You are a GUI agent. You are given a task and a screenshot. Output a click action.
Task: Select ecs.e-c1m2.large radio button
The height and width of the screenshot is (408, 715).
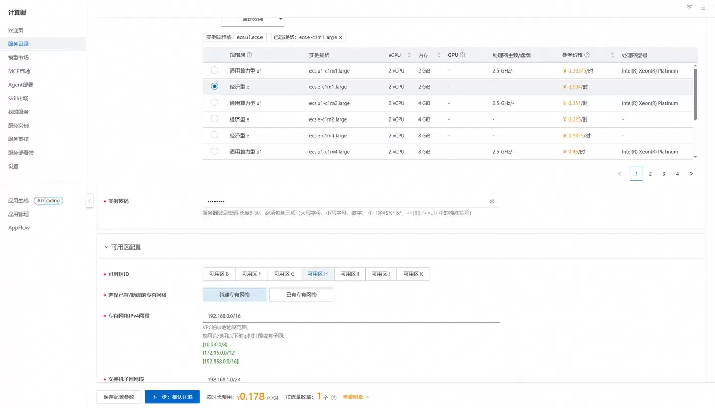[x=214, y=119]
